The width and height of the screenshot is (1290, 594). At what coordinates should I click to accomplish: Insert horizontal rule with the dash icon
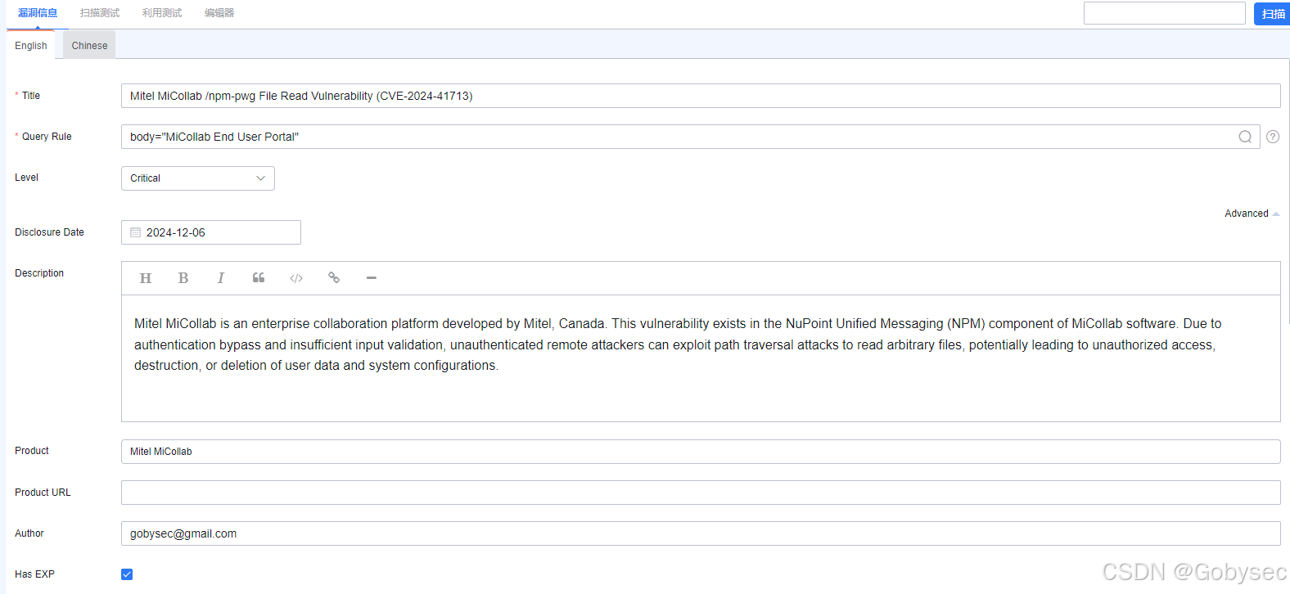tap(372, 278)
